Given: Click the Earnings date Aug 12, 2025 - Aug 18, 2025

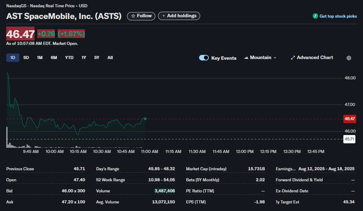Looking at the screenshot, I should (326, 169).
